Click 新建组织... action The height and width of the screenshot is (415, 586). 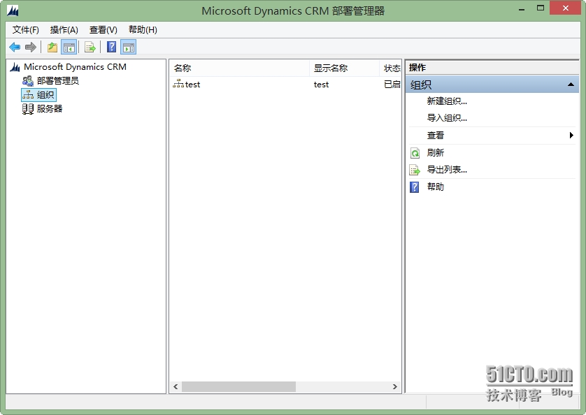click(x=447, y=101)
